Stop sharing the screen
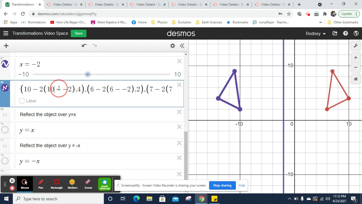Image resolution: width=362 pixels, height=204 pixels. 222,185
